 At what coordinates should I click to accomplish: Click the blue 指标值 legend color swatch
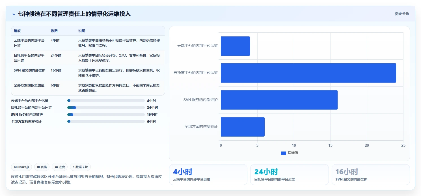(284, 153)
